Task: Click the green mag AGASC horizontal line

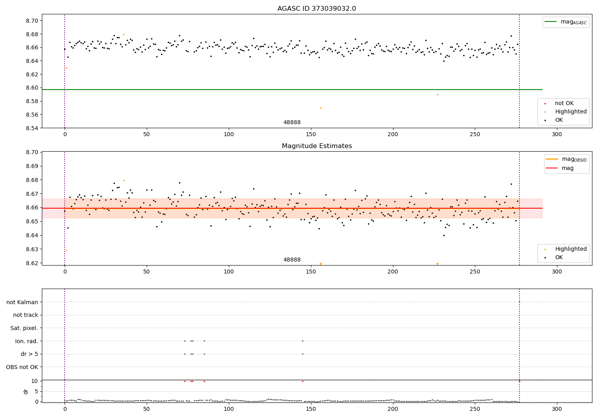Action: 292,90
